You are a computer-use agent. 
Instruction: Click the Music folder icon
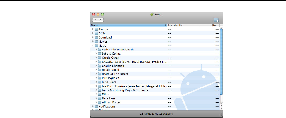(96, 45)
